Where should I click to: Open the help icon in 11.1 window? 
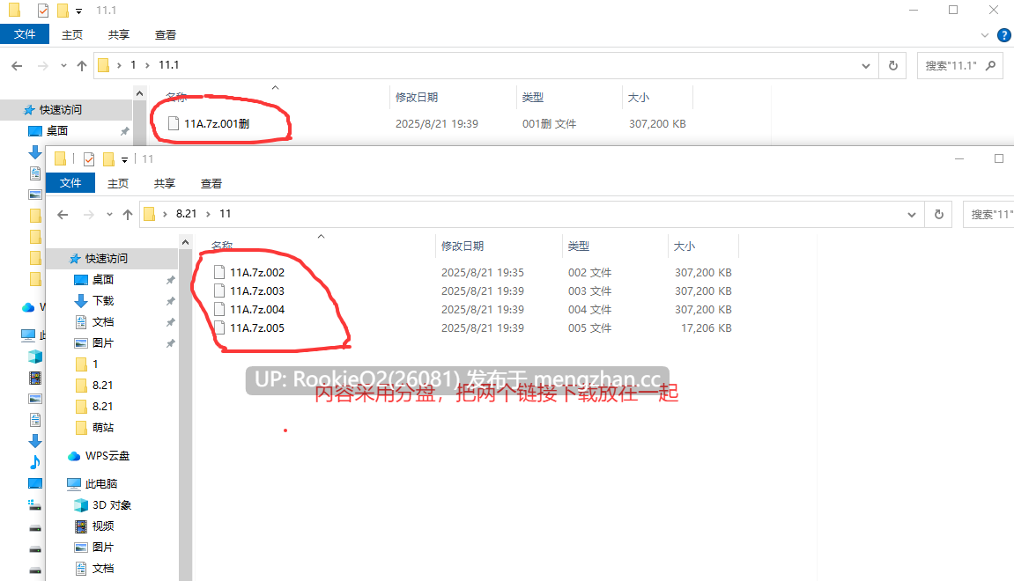coord(1004,35)
